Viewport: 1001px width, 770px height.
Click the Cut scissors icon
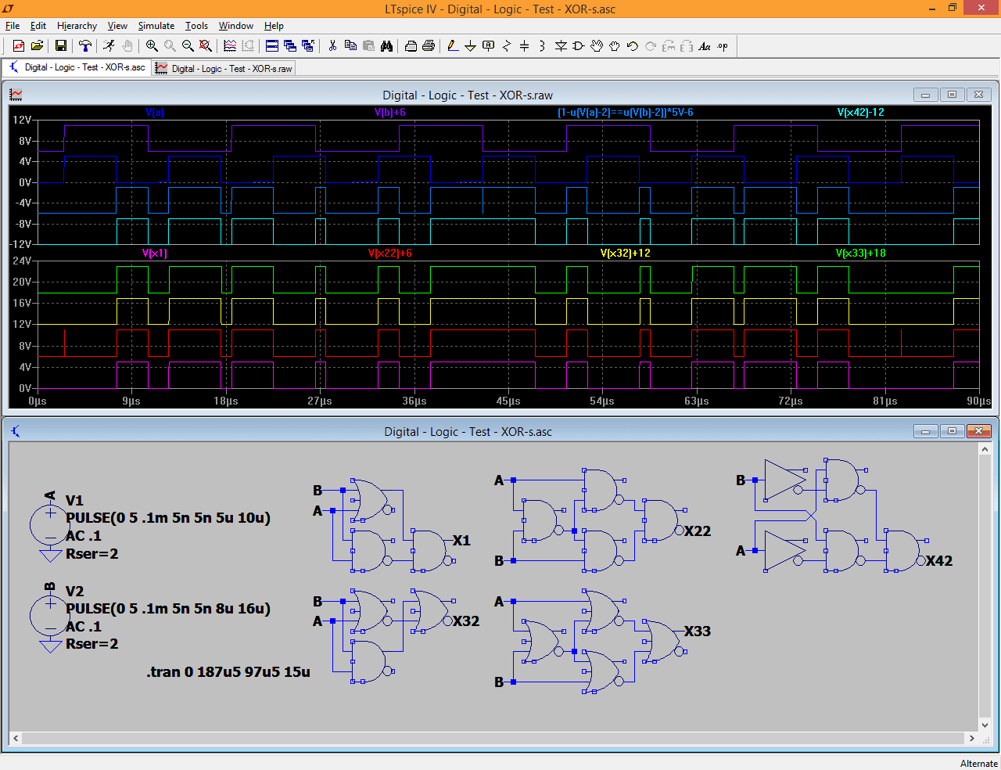(332, 46)
